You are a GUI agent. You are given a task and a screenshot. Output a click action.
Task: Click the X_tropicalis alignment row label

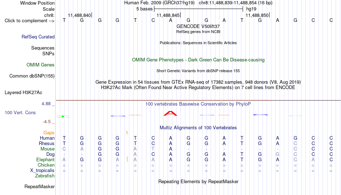pos(42,171)
